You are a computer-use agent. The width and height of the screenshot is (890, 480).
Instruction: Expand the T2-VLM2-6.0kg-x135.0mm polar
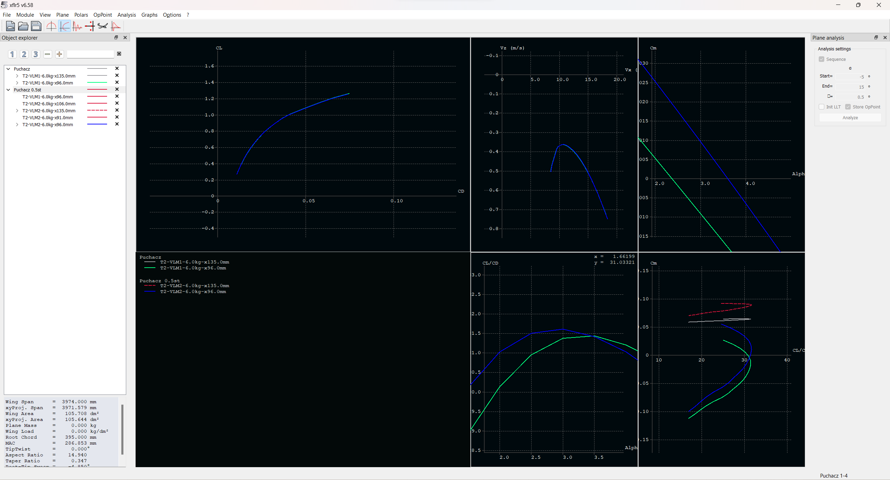tap(17, 111)
